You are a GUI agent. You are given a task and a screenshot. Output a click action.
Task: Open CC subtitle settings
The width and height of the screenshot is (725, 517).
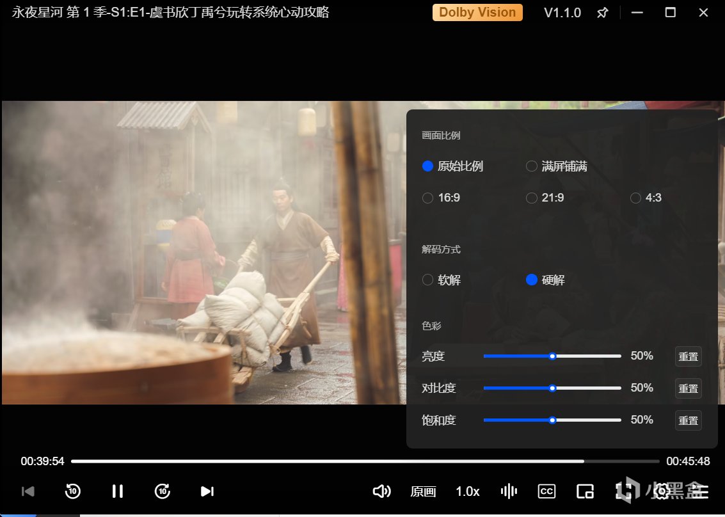pos(546,491)
